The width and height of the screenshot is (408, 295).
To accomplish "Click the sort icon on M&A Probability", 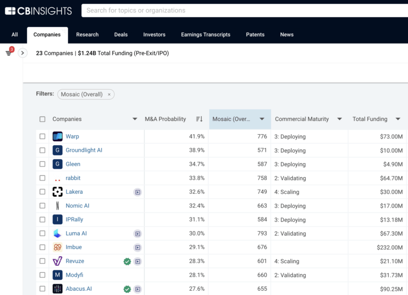I will [x=199, y=119].
